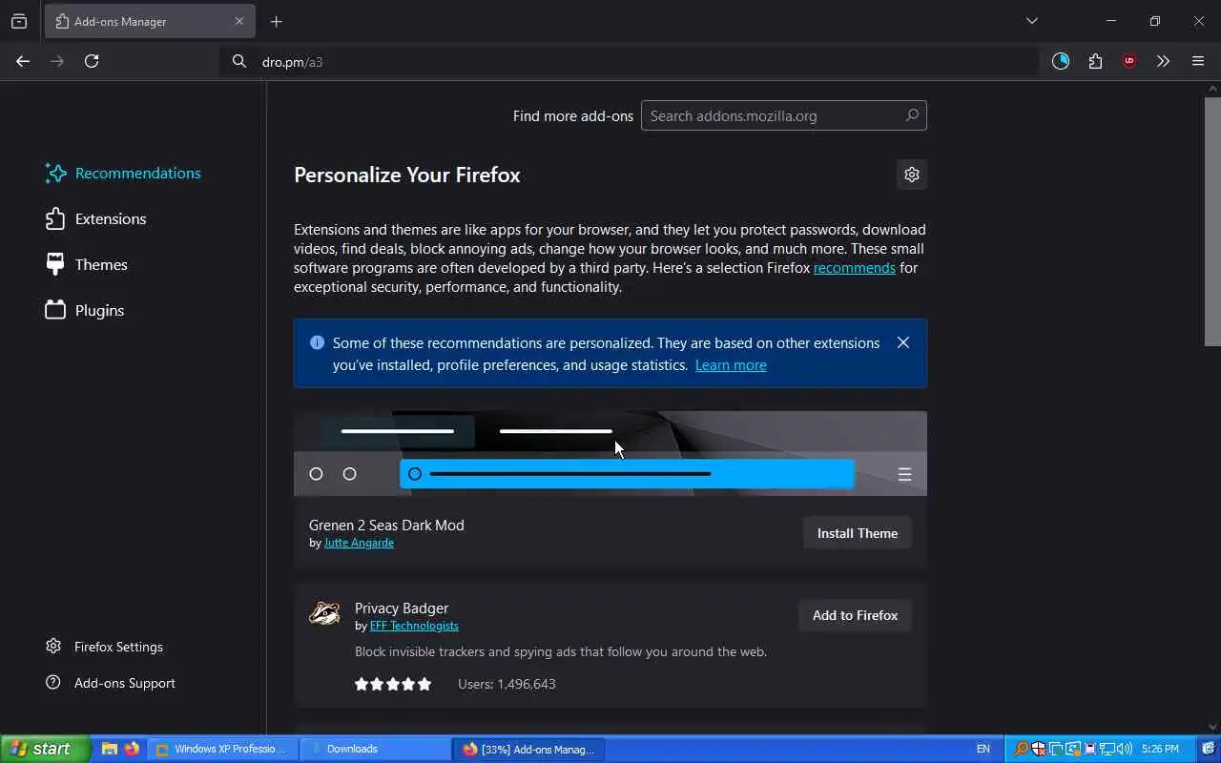Open the Learn more link
The width and height of the screenshot is (1221, 763).
pos(731,365)
